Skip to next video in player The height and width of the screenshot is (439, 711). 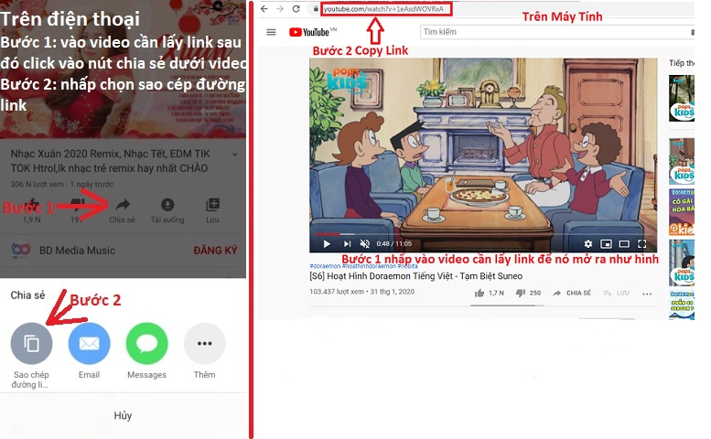347,244
